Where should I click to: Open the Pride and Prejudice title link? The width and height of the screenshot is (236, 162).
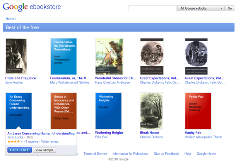coord(21,78)
